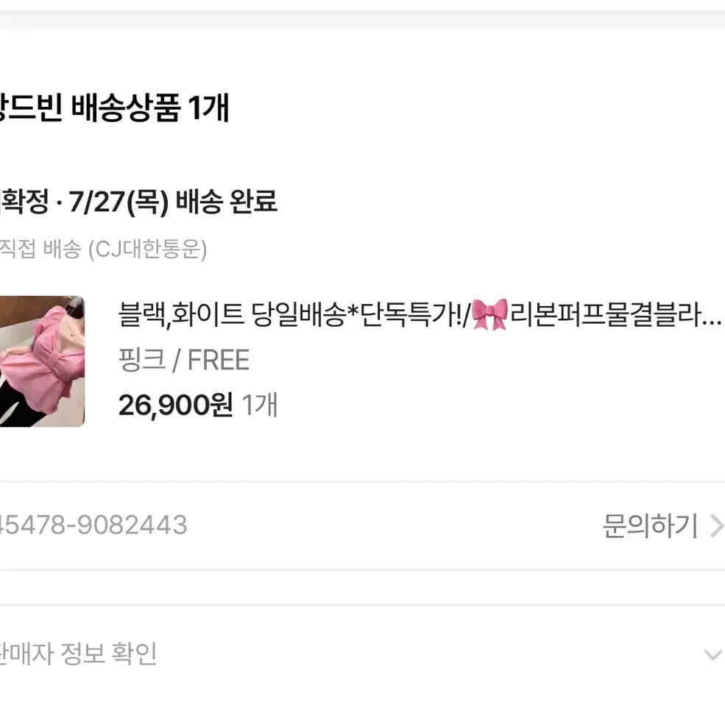Expand the 판매자 정보 확인 section label
This screenshot has height=725, width=725.
78,654
